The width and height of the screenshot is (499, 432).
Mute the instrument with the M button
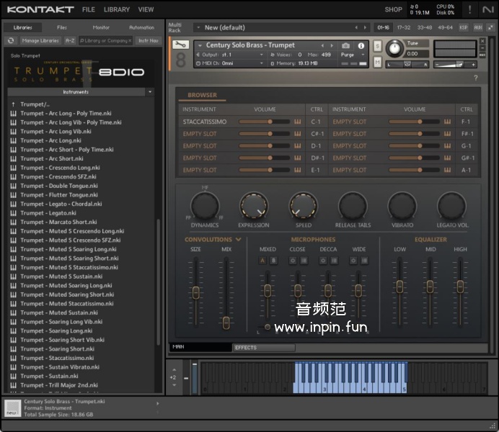coord(378,63)
